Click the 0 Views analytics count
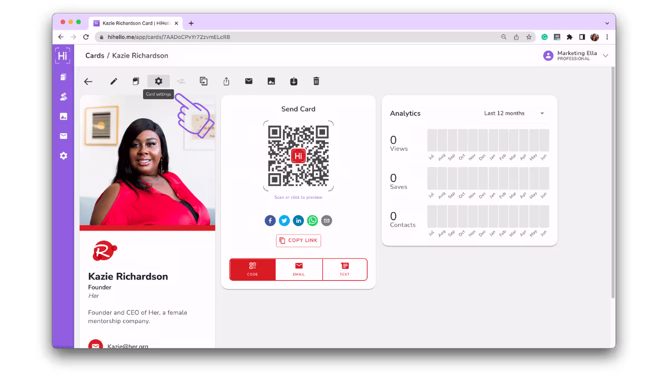Viewport: 668px width, 377px height. tap(394, 140)
